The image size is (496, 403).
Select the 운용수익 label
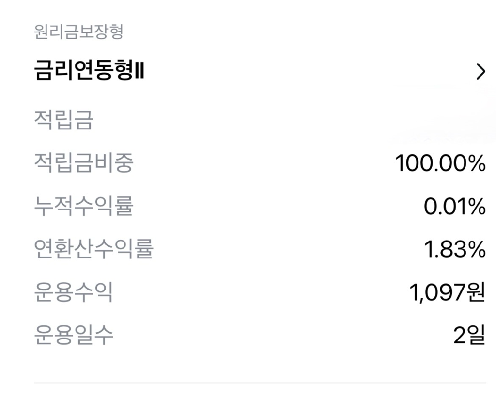click(74, 293)
